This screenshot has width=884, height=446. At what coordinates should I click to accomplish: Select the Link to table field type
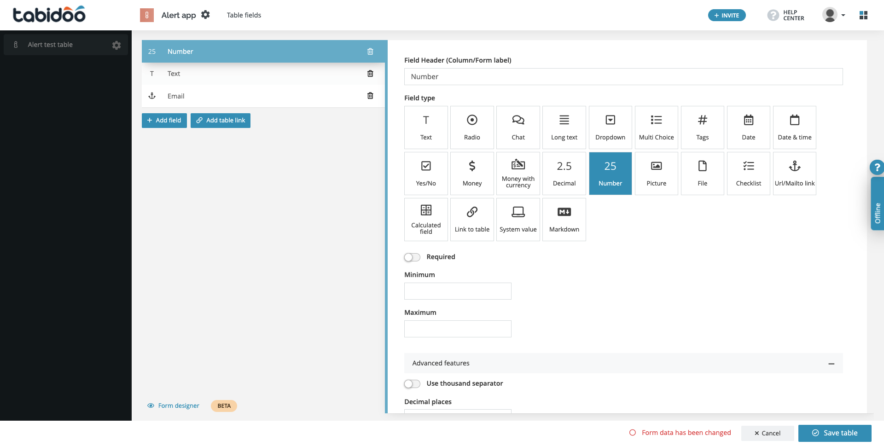click(472, 220)
